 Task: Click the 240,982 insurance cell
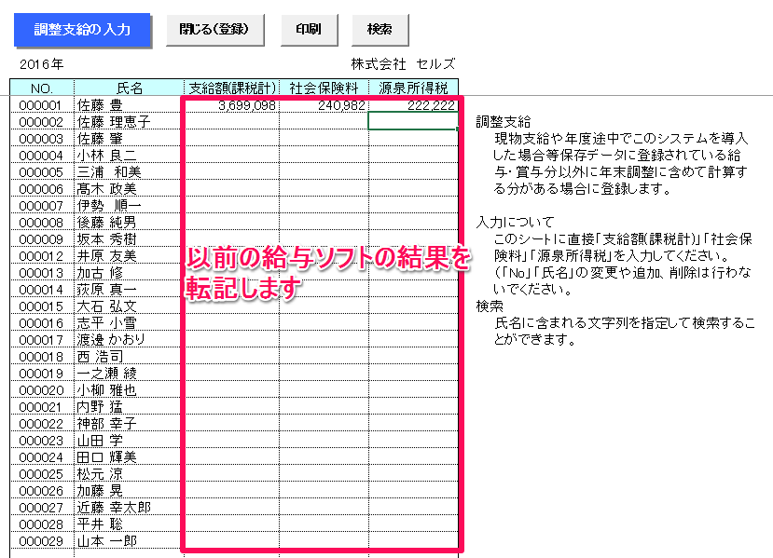pos(324,105)
